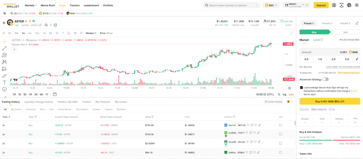Select the text annotation tool
The height and width of the screenshot is (159, 363).
[4, 82]
